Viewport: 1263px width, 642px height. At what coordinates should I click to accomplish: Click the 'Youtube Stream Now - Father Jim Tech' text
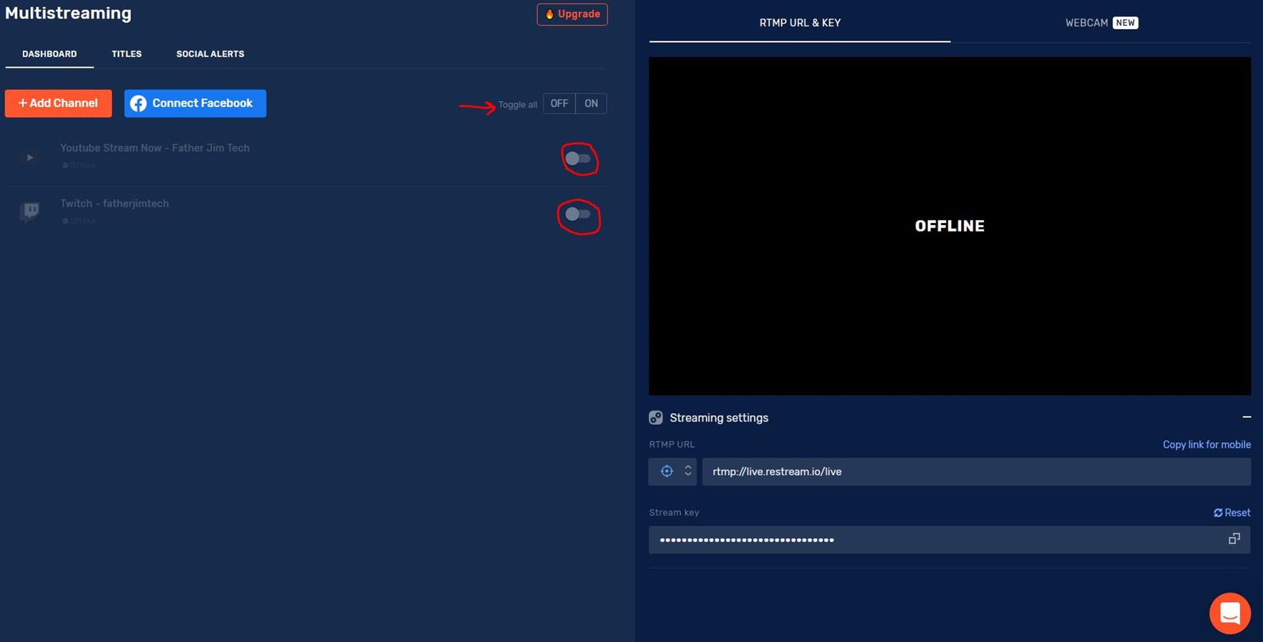pyautogui.click(x=155, y=148)
